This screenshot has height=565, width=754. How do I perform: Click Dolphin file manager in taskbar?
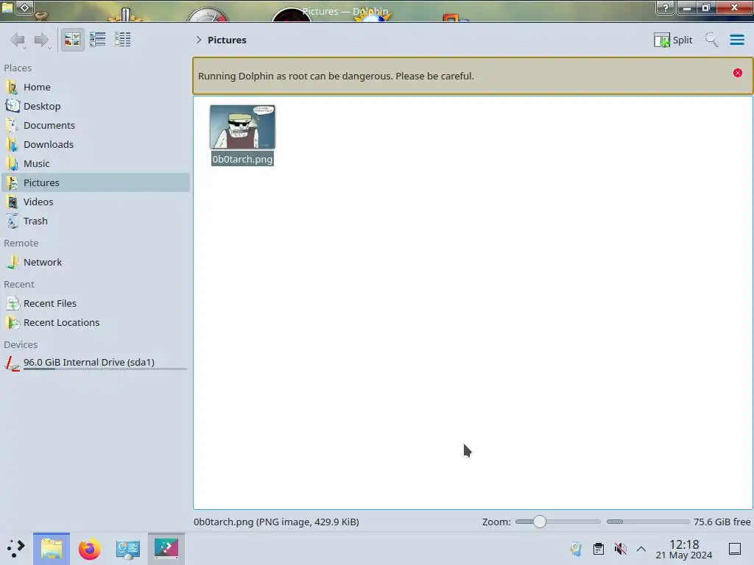point(52,549)
